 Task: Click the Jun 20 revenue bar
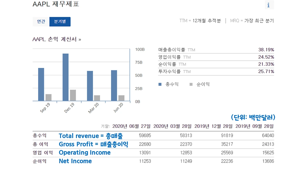click(113, 86)
